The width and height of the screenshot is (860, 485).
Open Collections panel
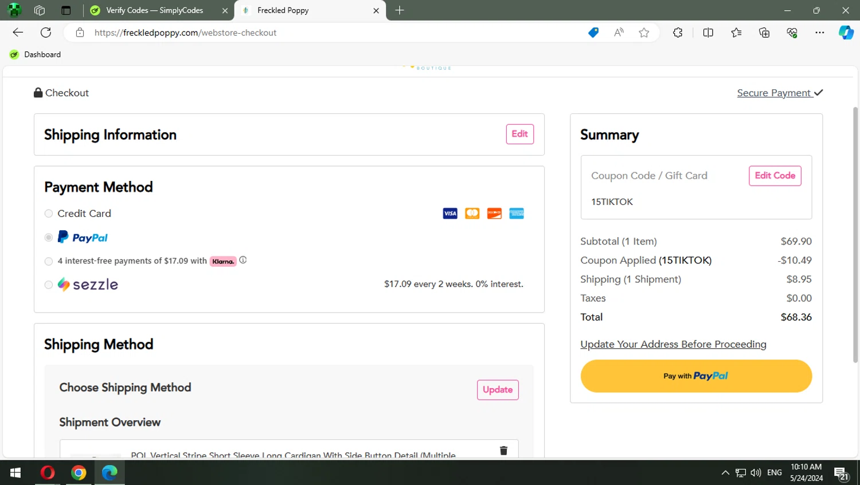pos(764,33)
